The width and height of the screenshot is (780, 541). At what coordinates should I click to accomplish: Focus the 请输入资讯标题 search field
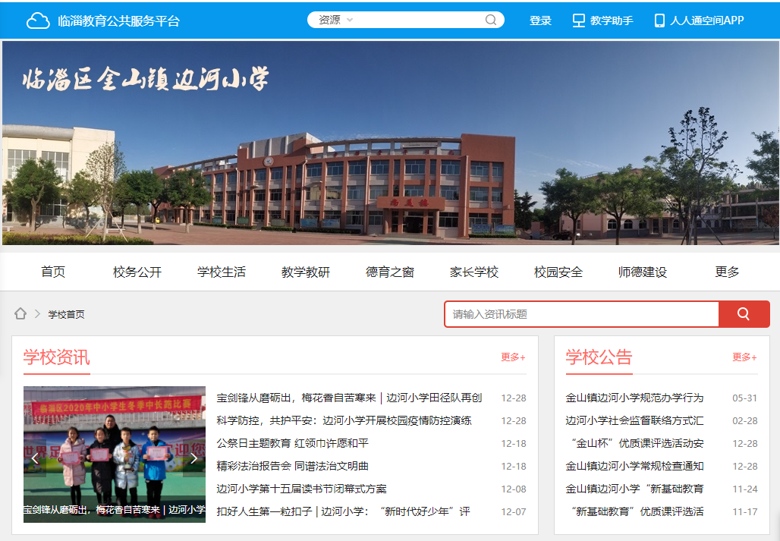click(x=581, y=314)
